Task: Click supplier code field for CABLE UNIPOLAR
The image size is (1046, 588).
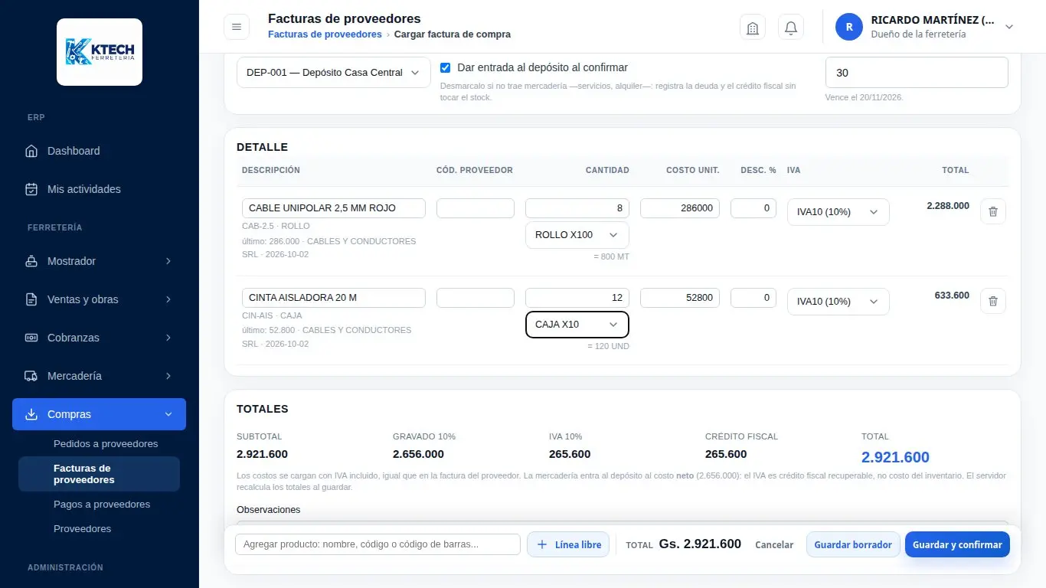Action: pyautogui.click(x=476, y=208)
